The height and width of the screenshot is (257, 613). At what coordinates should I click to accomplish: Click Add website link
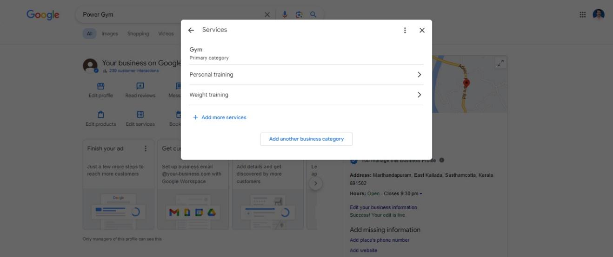click(363, 251)
